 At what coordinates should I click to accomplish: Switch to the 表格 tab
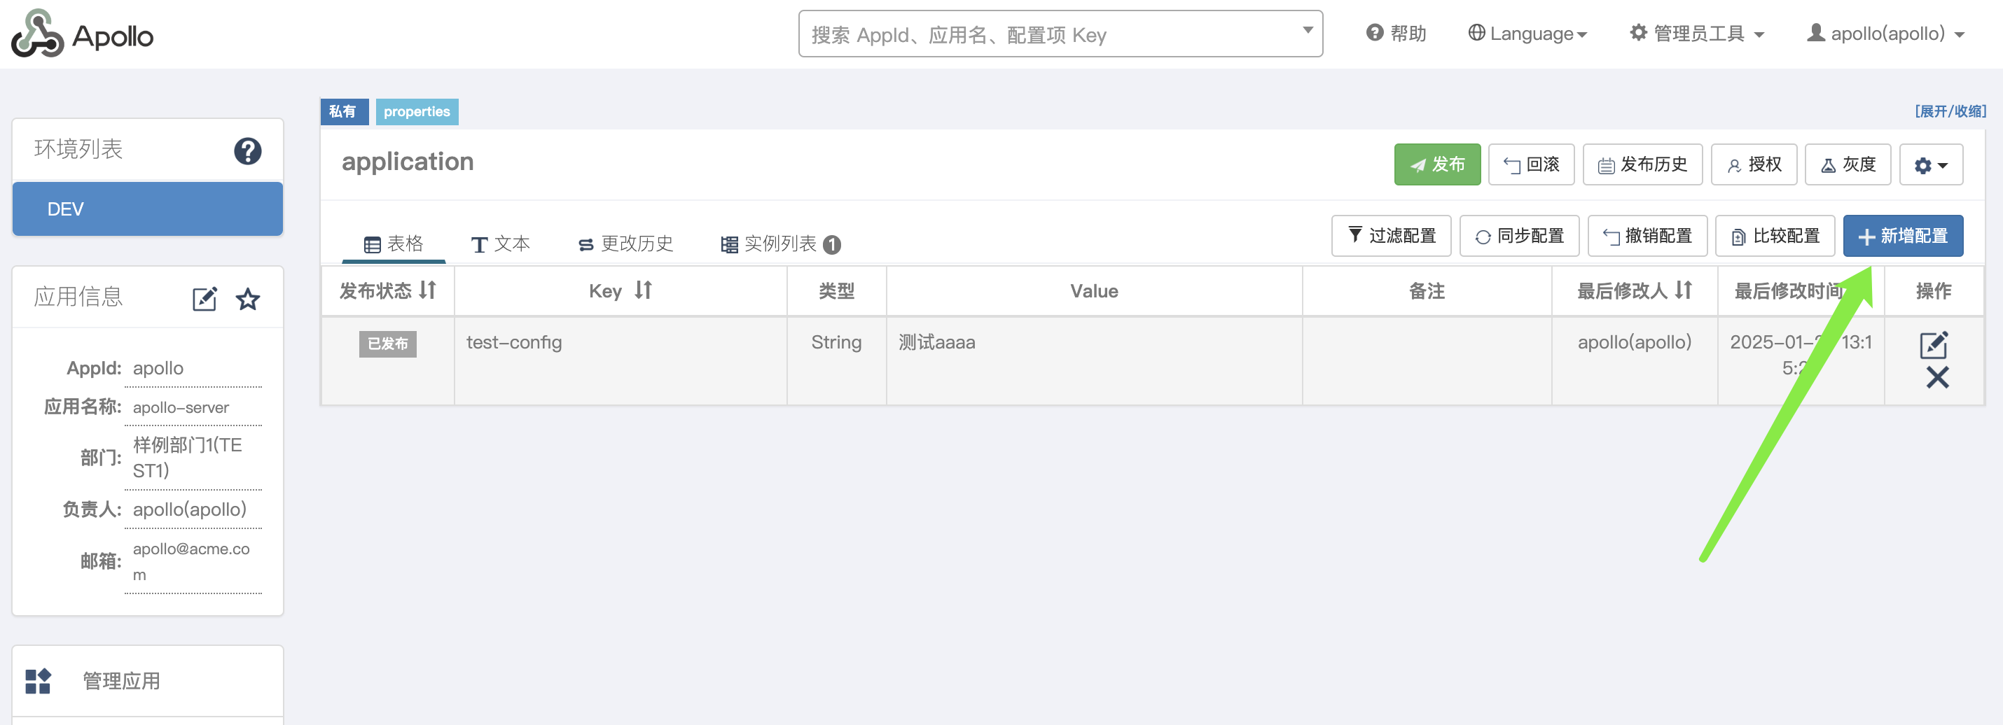[394, 244]
